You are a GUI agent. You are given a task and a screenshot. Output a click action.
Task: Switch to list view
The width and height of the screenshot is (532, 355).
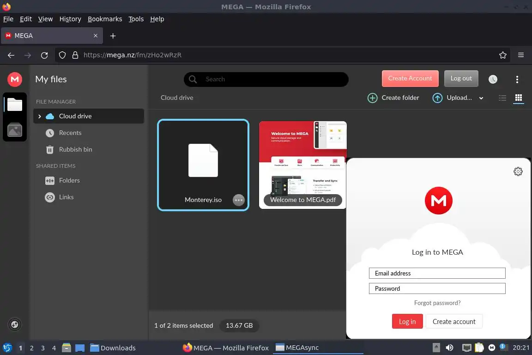(x=502, y=98)
